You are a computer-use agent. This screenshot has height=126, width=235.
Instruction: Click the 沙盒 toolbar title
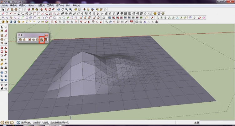(x=21, y=35)
